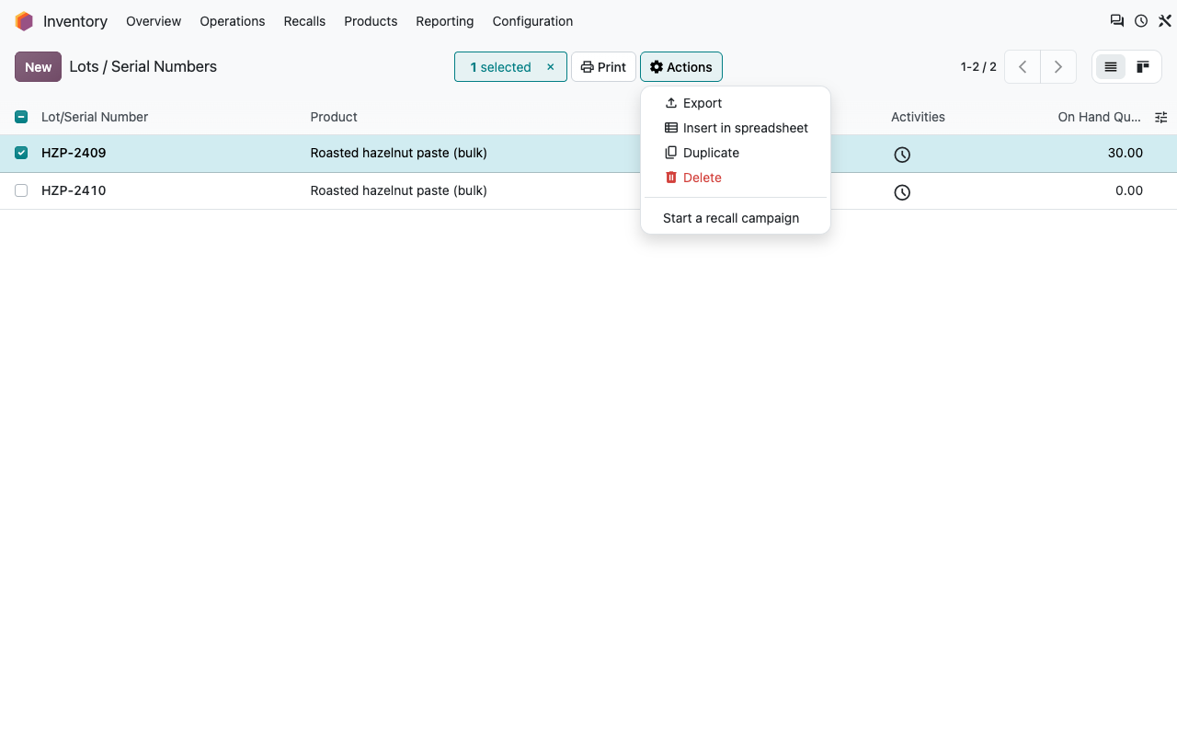1177x736 pixels.
Task: Open lot HZP-2409 record
Action: (74, 153)
